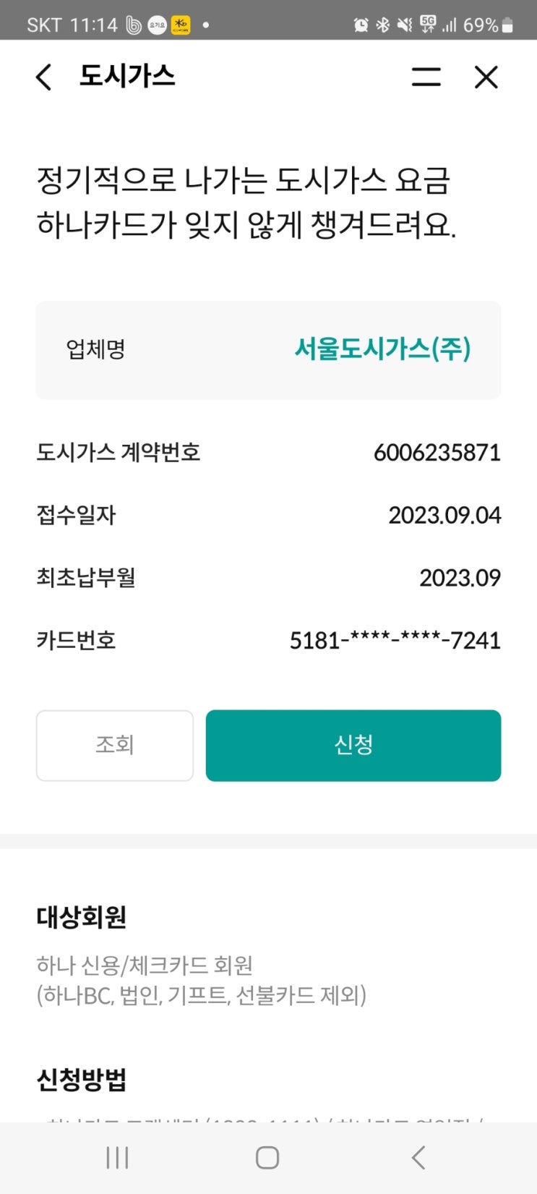Click the green 신청 button
The height and width of the screenshot is (1194, 537).
353,745
